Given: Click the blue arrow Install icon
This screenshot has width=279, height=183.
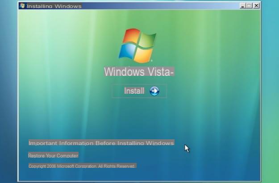Looking at the screenshot, I should (154, 91).
